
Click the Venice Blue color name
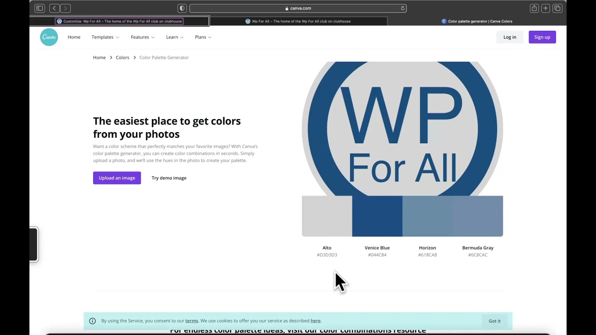tap(377, 248)
